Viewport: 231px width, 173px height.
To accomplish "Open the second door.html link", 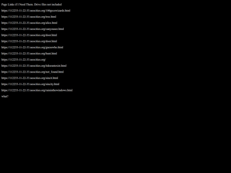I will click(x=29, y=41).
